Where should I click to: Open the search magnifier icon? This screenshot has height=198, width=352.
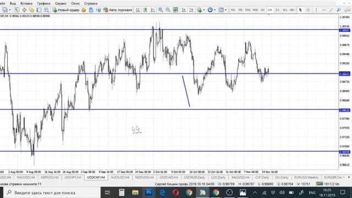tap(339, 10)
